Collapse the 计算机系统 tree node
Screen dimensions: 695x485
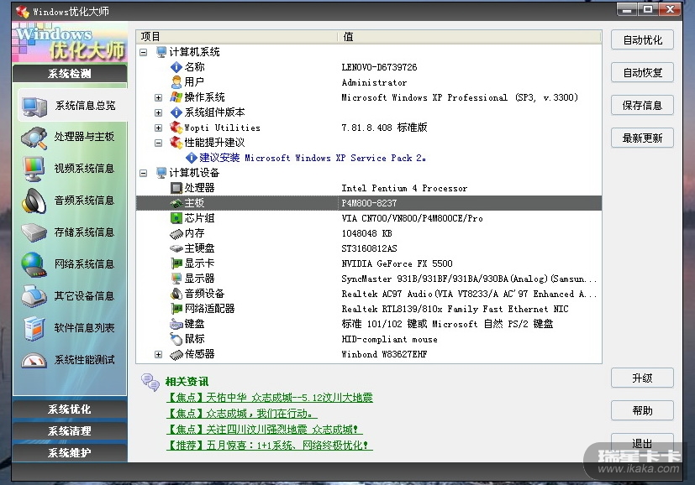[143, 52]
